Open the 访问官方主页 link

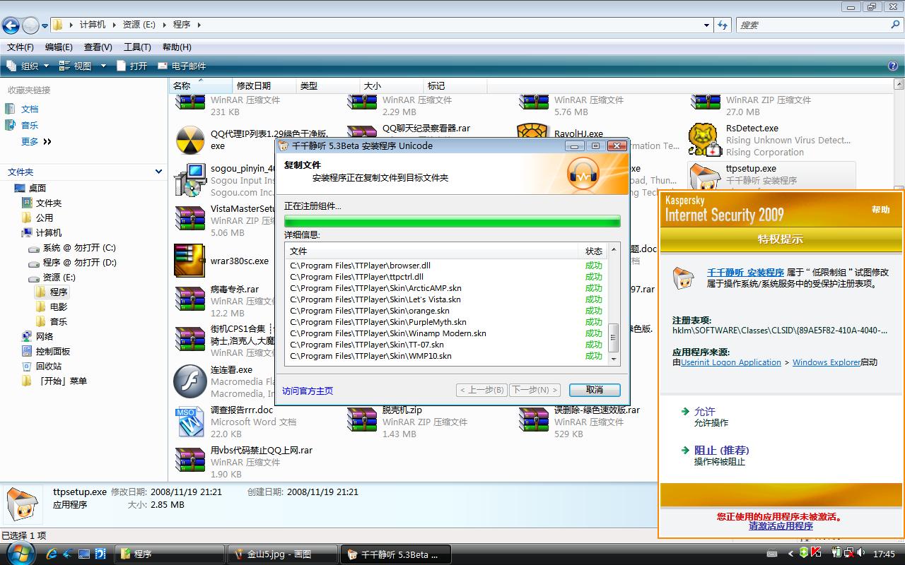pyautogui.click(x=308, y=391)
